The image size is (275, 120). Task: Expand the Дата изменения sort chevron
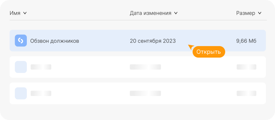click(x=176, y=13)
